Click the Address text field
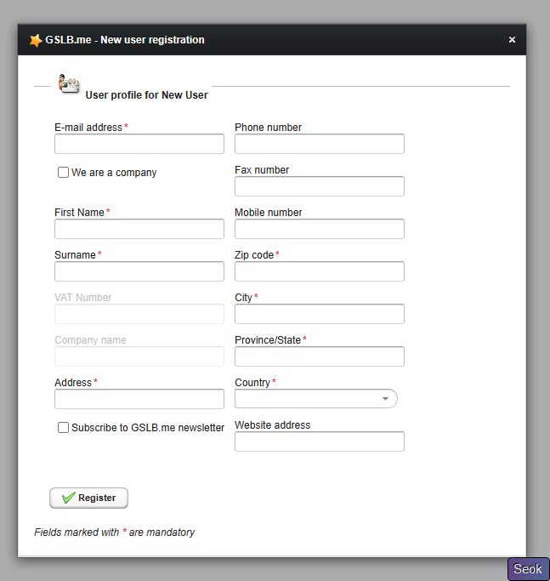The width and height of the screenshot is (550, 581). click(139, 399)
